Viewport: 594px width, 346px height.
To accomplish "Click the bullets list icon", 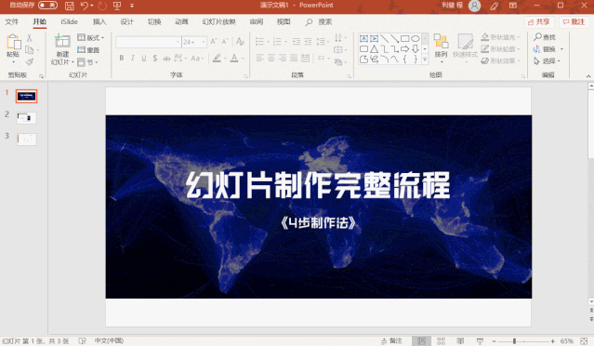I will pyautogui.click(x=259, y=41).
